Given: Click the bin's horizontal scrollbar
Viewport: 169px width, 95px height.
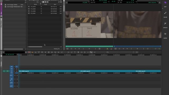Looking at the screenshot, I should pyautogui.click(x=35, y=47).
